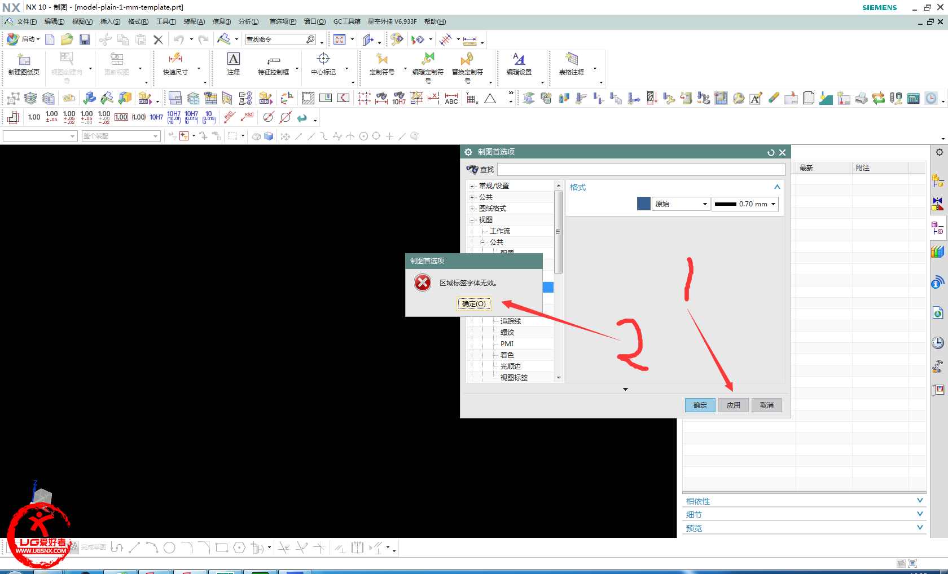Click 确定(O) in the error message
Screen dimensions: 948x574
(x=474, y=304)
